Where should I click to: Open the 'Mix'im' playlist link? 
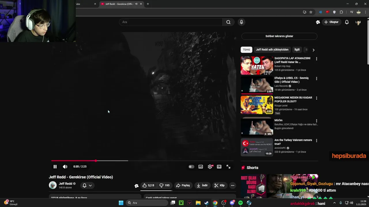[278, 120]
